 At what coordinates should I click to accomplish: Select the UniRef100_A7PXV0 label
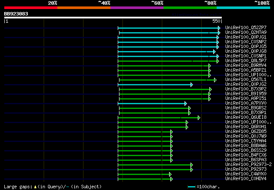coord(246,103)
